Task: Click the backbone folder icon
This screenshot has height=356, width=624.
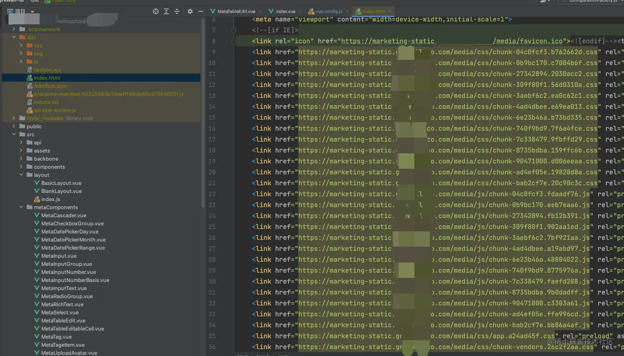Action: (x=29, y=158)
